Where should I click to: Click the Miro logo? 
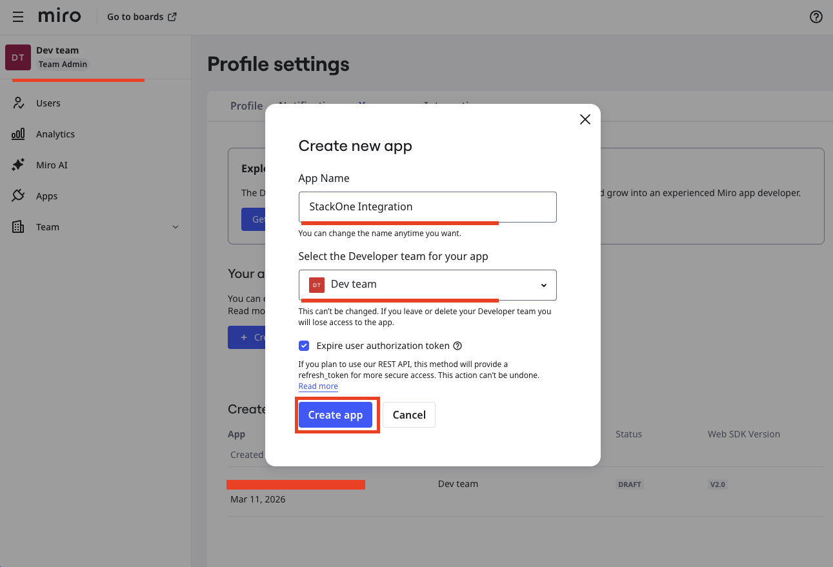[59, 16]
